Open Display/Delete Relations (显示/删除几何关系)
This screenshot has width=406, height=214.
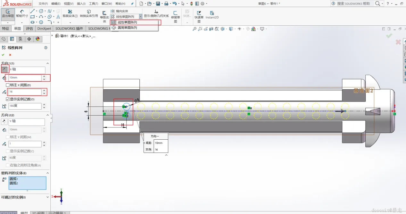point(156,13)
